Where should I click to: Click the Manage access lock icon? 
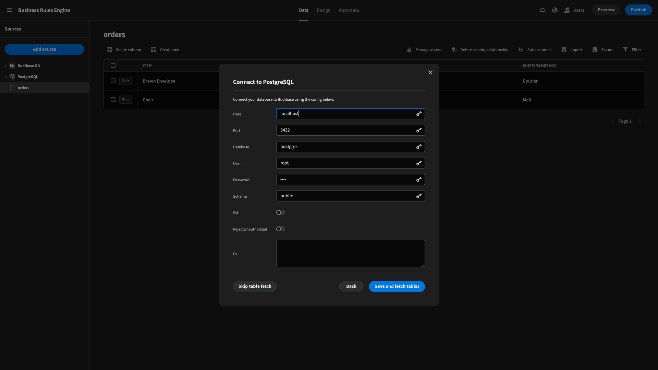tap(409, 50)
